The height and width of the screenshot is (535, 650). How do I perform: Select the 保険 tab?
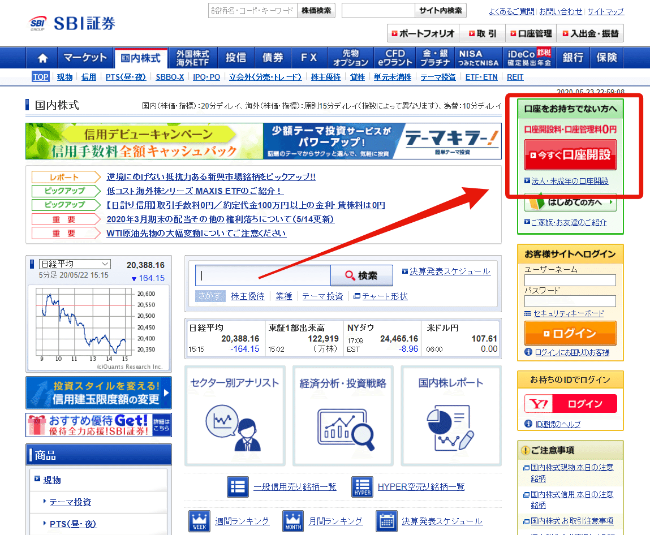(x=607, y=58)
